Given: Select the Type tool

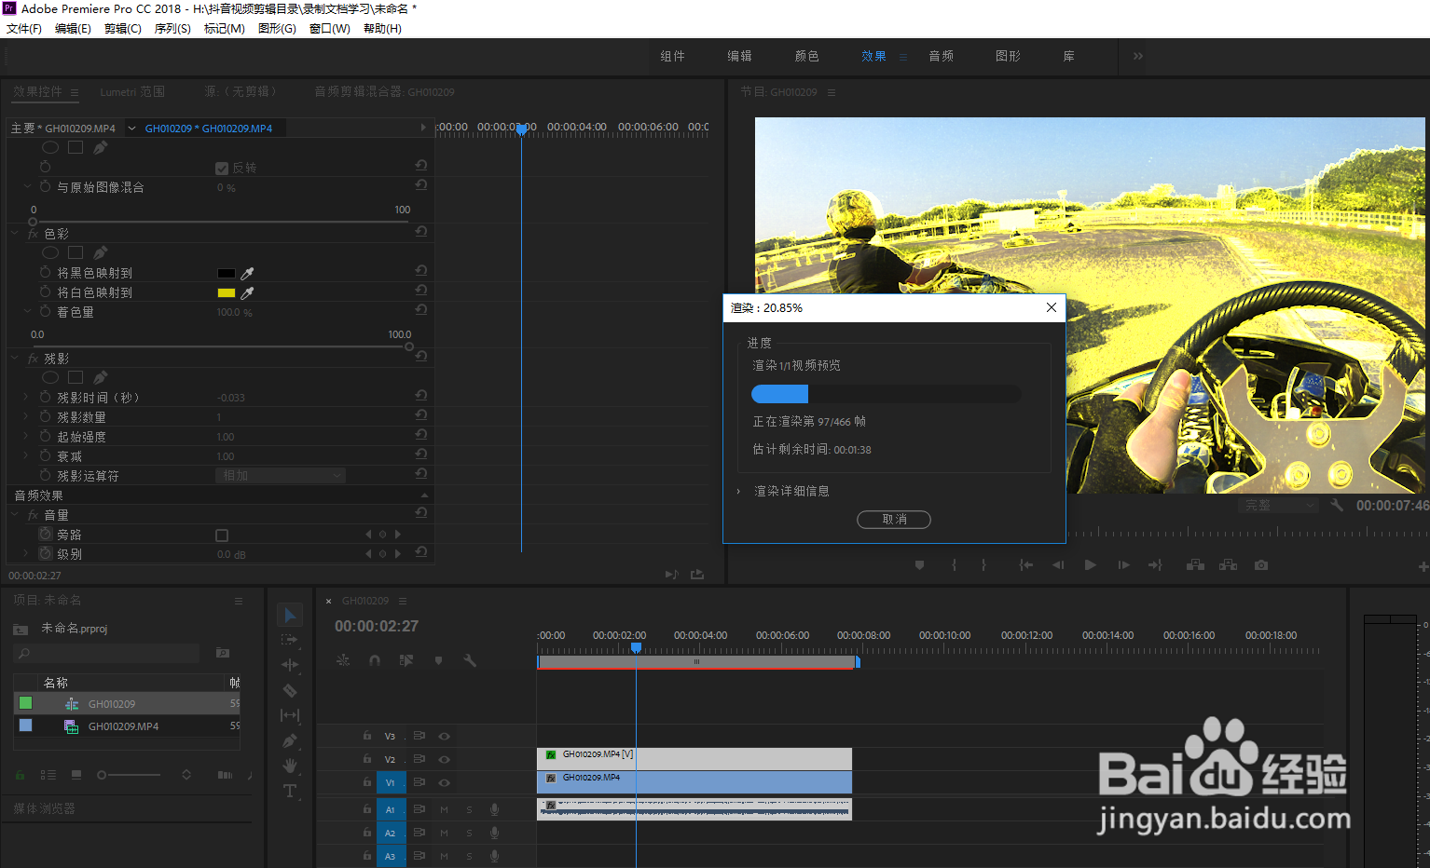Looking at the screenshot, I should click(x=290, y=791).
